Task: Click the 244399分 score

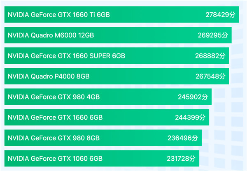Action: [x=190, y=118]
